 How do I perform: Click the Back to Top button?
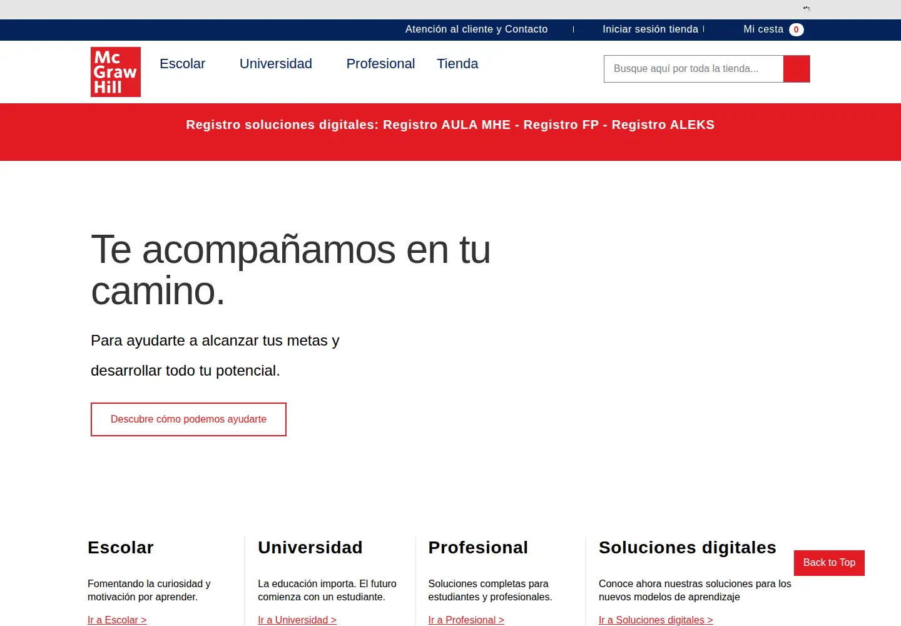tap(829, 563)
